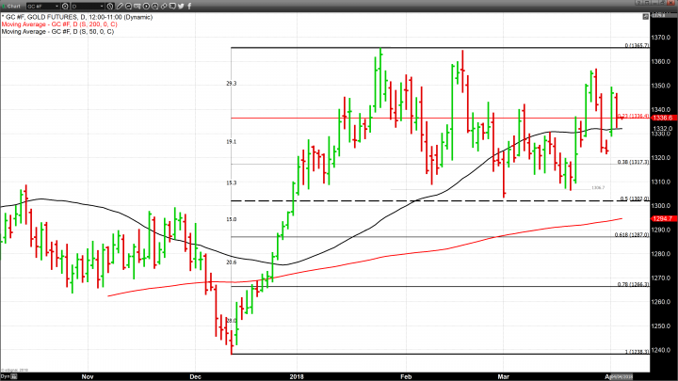Click the 1 (1238.3) Fibonacci level label
This screenshot has width=678, height=381.
click(x=637, y=352)
